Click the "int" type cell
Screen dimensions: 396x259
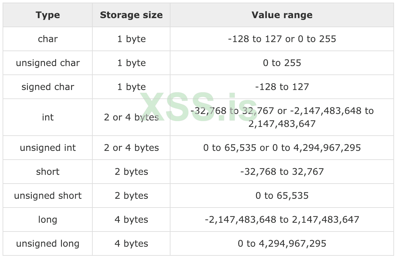(48, 117)
